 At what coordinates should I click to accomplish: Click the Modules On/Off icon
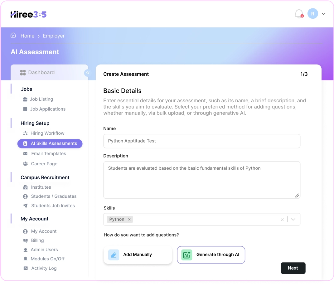click(x=25, y=259)
